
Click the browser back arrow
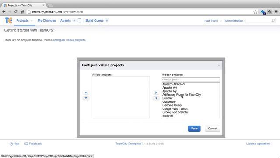pos(4,12)
